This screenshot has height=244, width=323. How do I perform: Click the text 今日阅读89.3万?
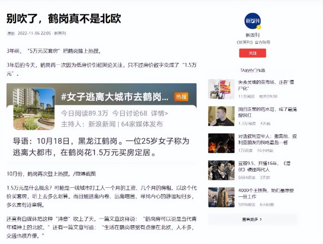pyautogui.click(x=84, y=113)
